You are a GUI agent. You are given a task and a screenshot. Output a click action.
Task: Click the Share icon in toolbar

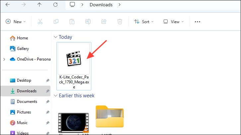tap(104, 22)
